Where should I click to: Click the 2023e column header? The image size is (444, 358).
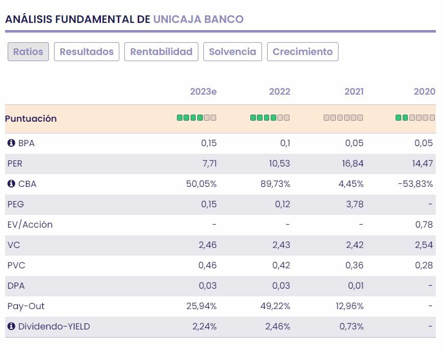pyautogui.click(x=203, y=92)
